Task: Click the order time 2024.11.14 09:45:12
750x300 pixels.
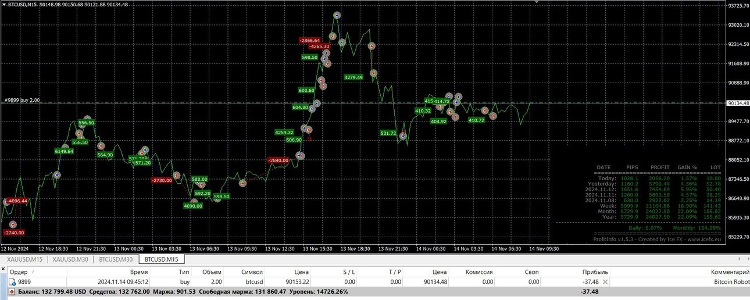Action: click(123, 282)
